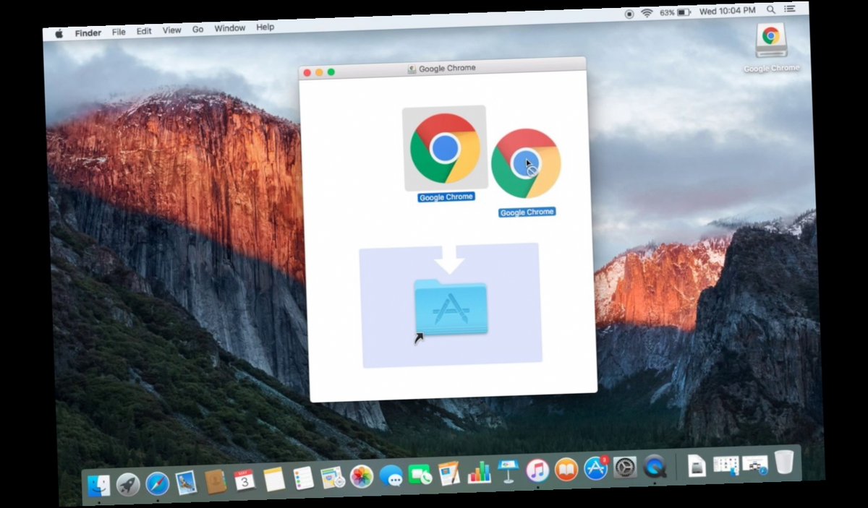
Task: Open the Go menu in the menu bar
Action: pyautogui.click(x=197, y=28)
